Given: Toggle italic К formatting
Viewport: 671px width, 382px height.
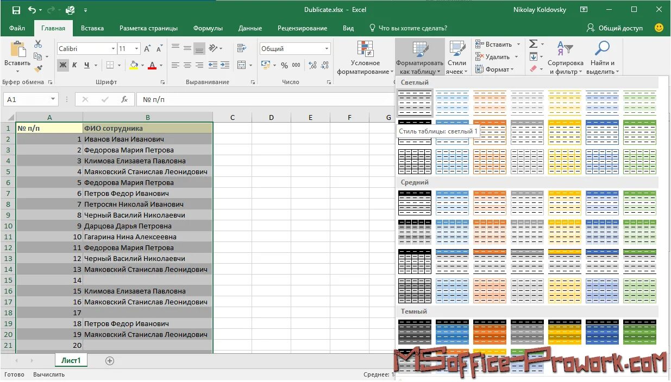Looking at the screenshot, I should click(74, 65).
